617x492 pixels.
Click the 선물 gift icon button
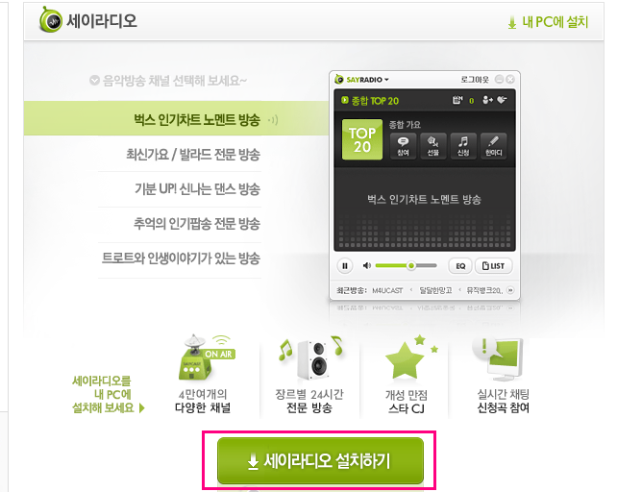pyautogui.click(x=432, y=146)
